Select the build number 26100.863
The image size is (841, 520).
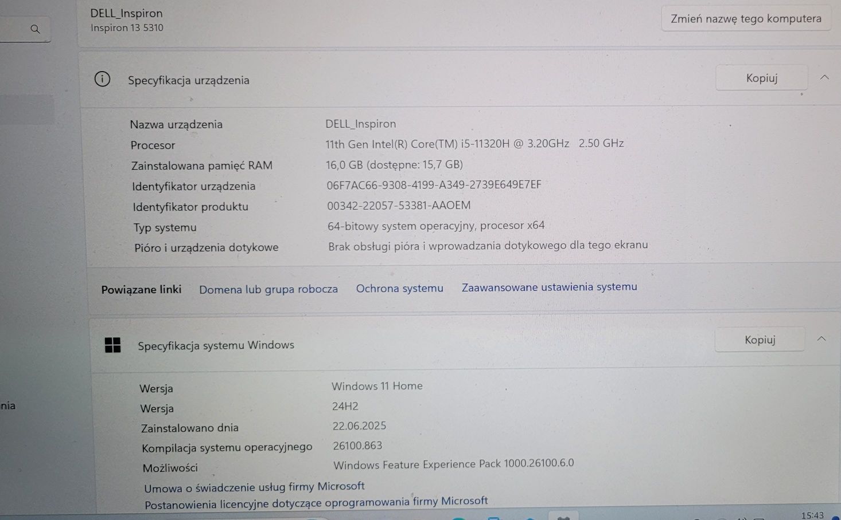pos(357,445)
